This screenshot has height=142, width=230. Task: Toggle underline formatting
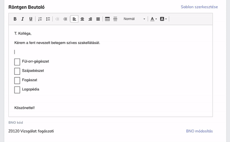point(31,19)
